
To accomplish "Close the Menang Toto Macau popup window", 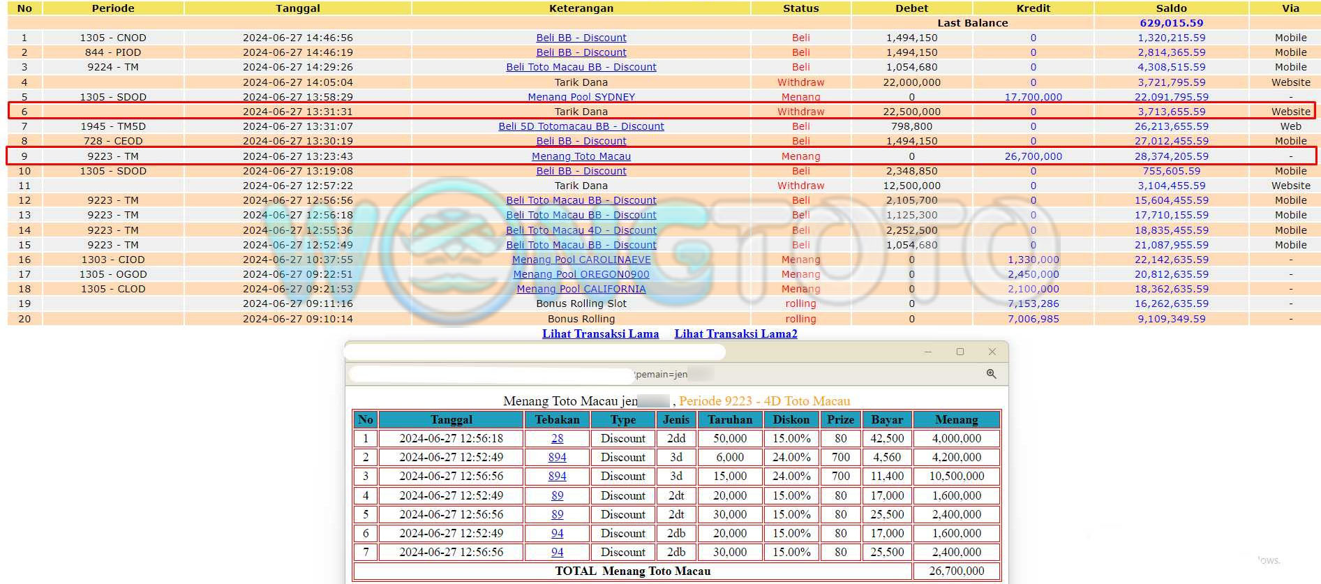I will pos(992,352).
